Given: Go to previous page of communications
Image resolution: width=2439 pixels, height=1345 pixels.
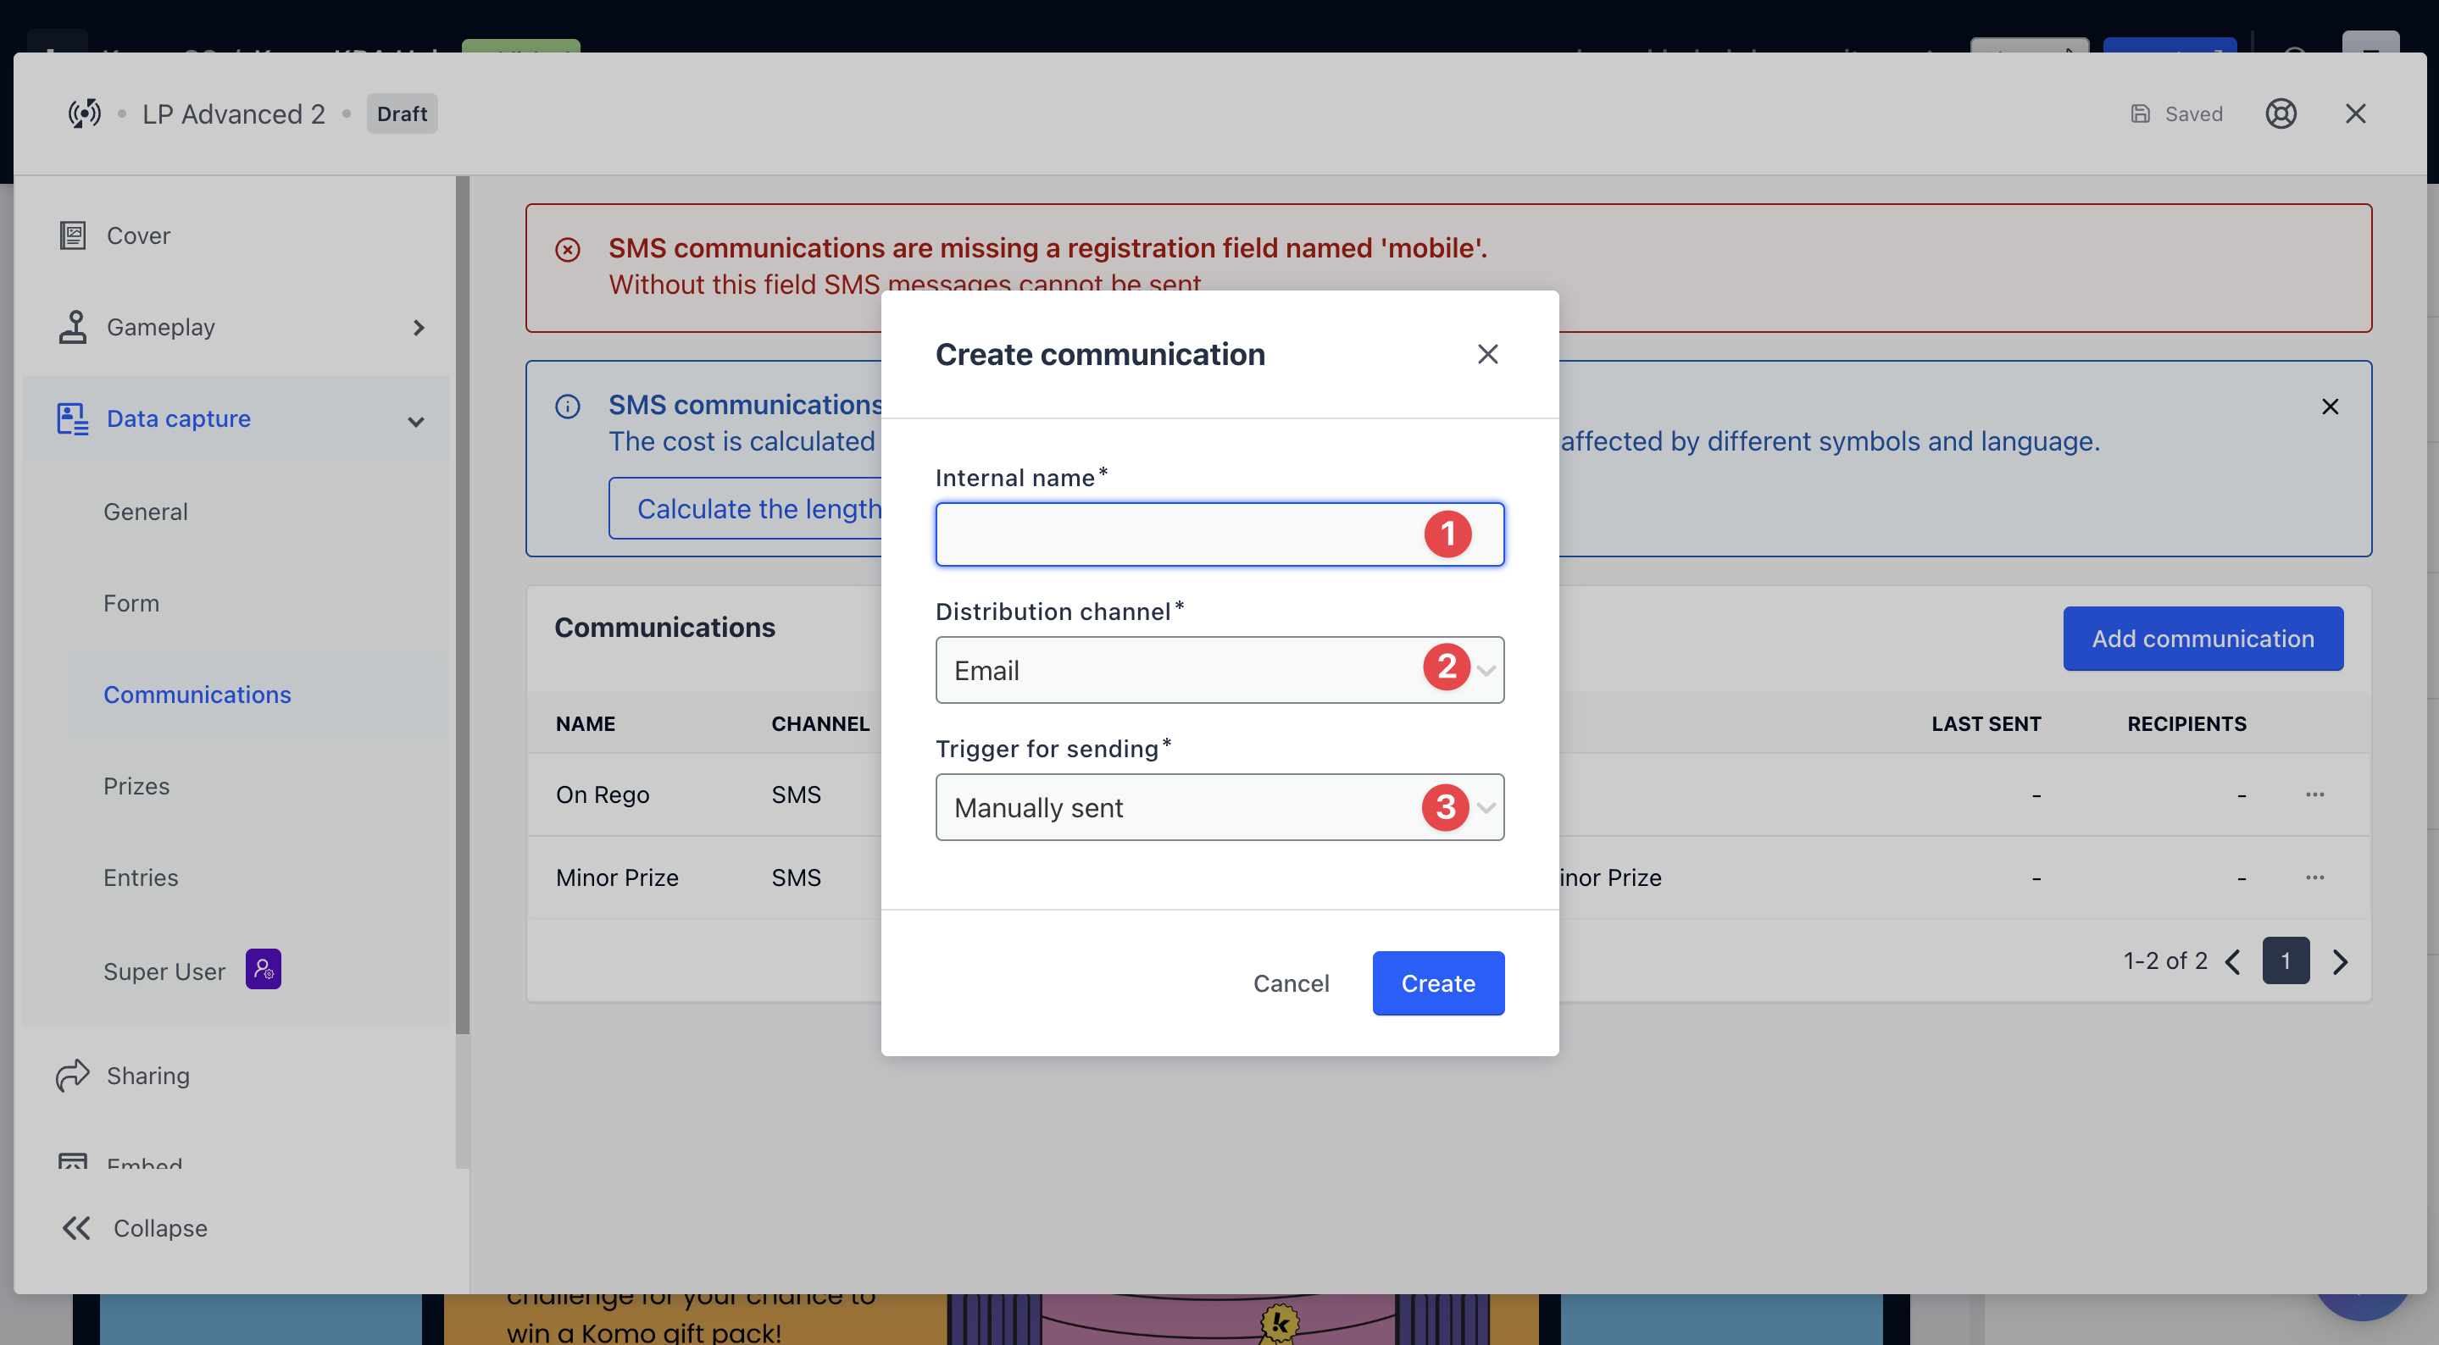Looking at the screenshot, I should coord(2234,961).
